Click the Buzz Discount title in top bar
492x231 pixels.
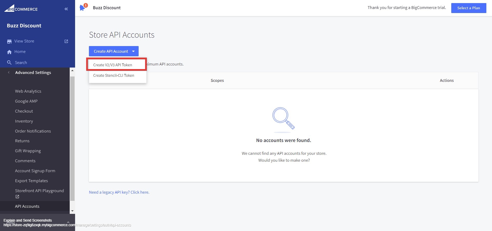pyautogui.click(x=107, y=8)
